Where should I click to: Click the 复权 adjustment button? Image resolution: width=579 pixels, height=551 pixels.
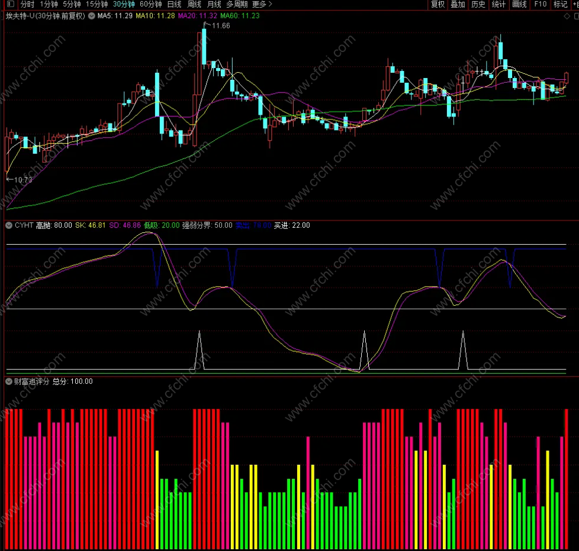438,4
